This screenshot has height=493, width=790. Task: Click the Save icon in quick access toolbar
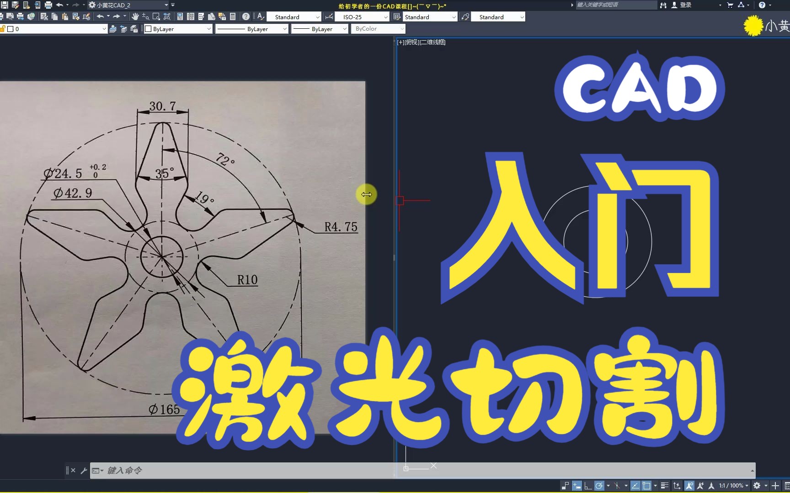click(5, 5)
